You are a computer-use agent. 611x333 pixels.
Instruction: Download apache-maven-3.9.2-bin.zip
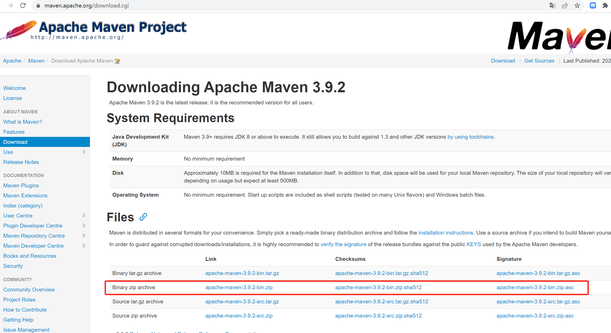[239, 287]
